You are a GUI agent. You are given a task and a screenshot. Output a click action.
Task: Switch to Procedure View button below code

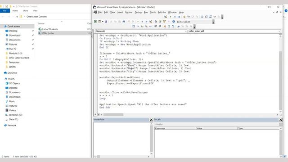(x=95, y=114)
